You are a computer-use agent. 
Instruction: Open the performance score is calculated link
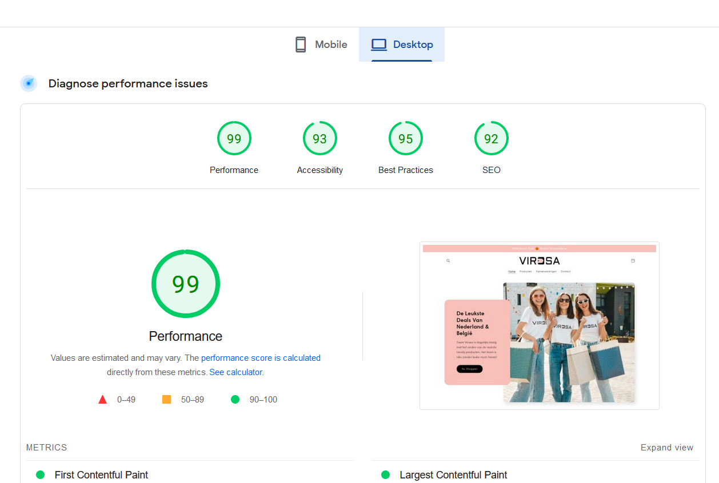tap(261, 358)
